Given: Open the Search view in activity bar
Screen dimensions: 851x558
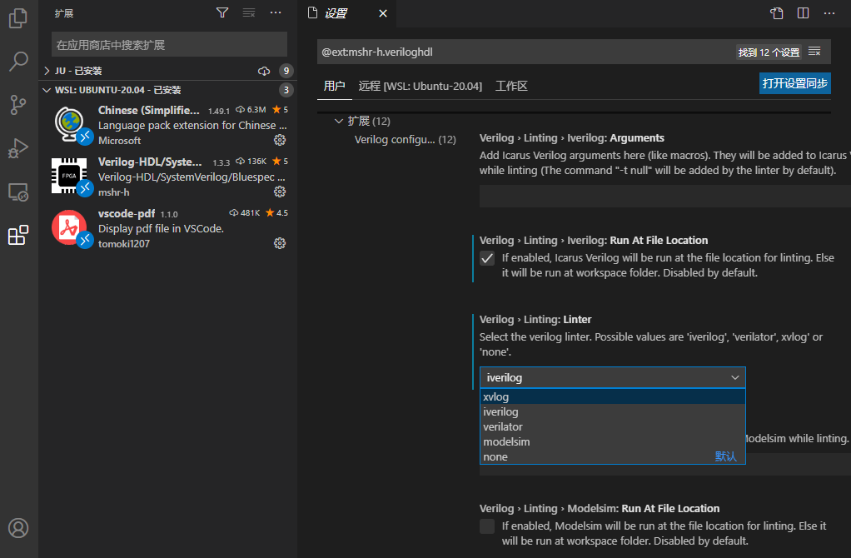Looking at the screenshot, I should 18,62.
